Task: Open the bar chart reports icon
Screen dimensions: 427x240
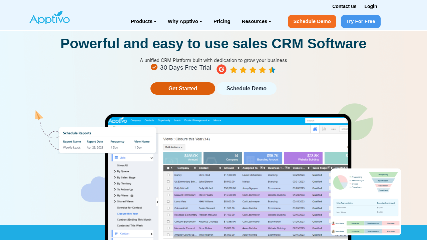Action: (x=324, y=129)
